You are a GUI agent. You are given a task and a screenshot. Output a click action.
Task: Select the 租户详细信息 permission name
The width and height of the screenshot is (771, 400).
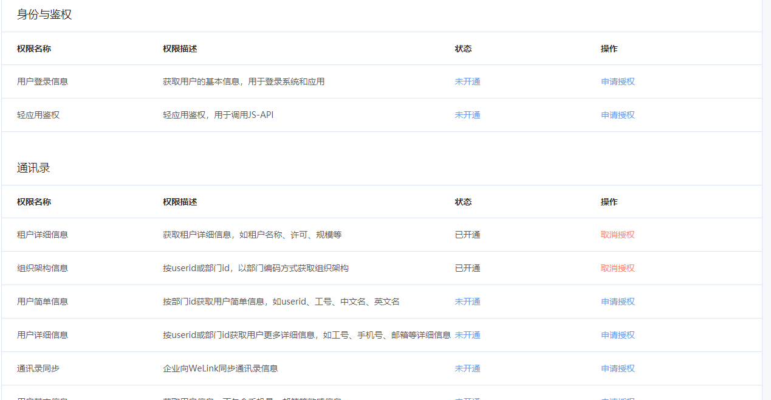pyautogui.click(x=43, y=235)
